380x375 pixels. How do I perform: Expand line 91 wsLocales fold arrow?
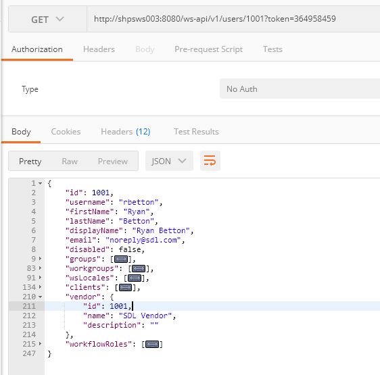click(40, 278)
